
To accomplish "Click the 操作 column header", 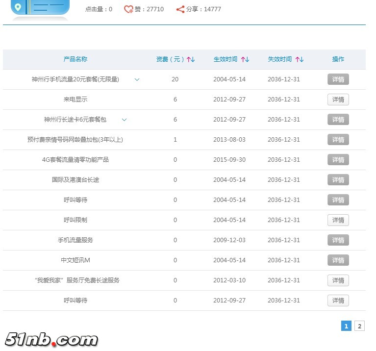I will (x=338, y=59).
